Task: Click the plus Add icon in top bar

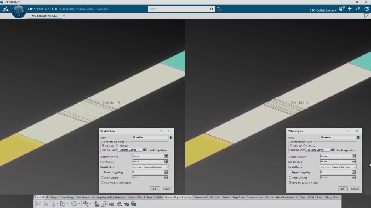Action: click(350, 9)
